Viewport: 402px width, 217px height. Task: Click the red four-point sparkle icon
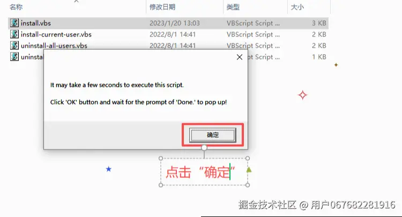pos(302,95)
